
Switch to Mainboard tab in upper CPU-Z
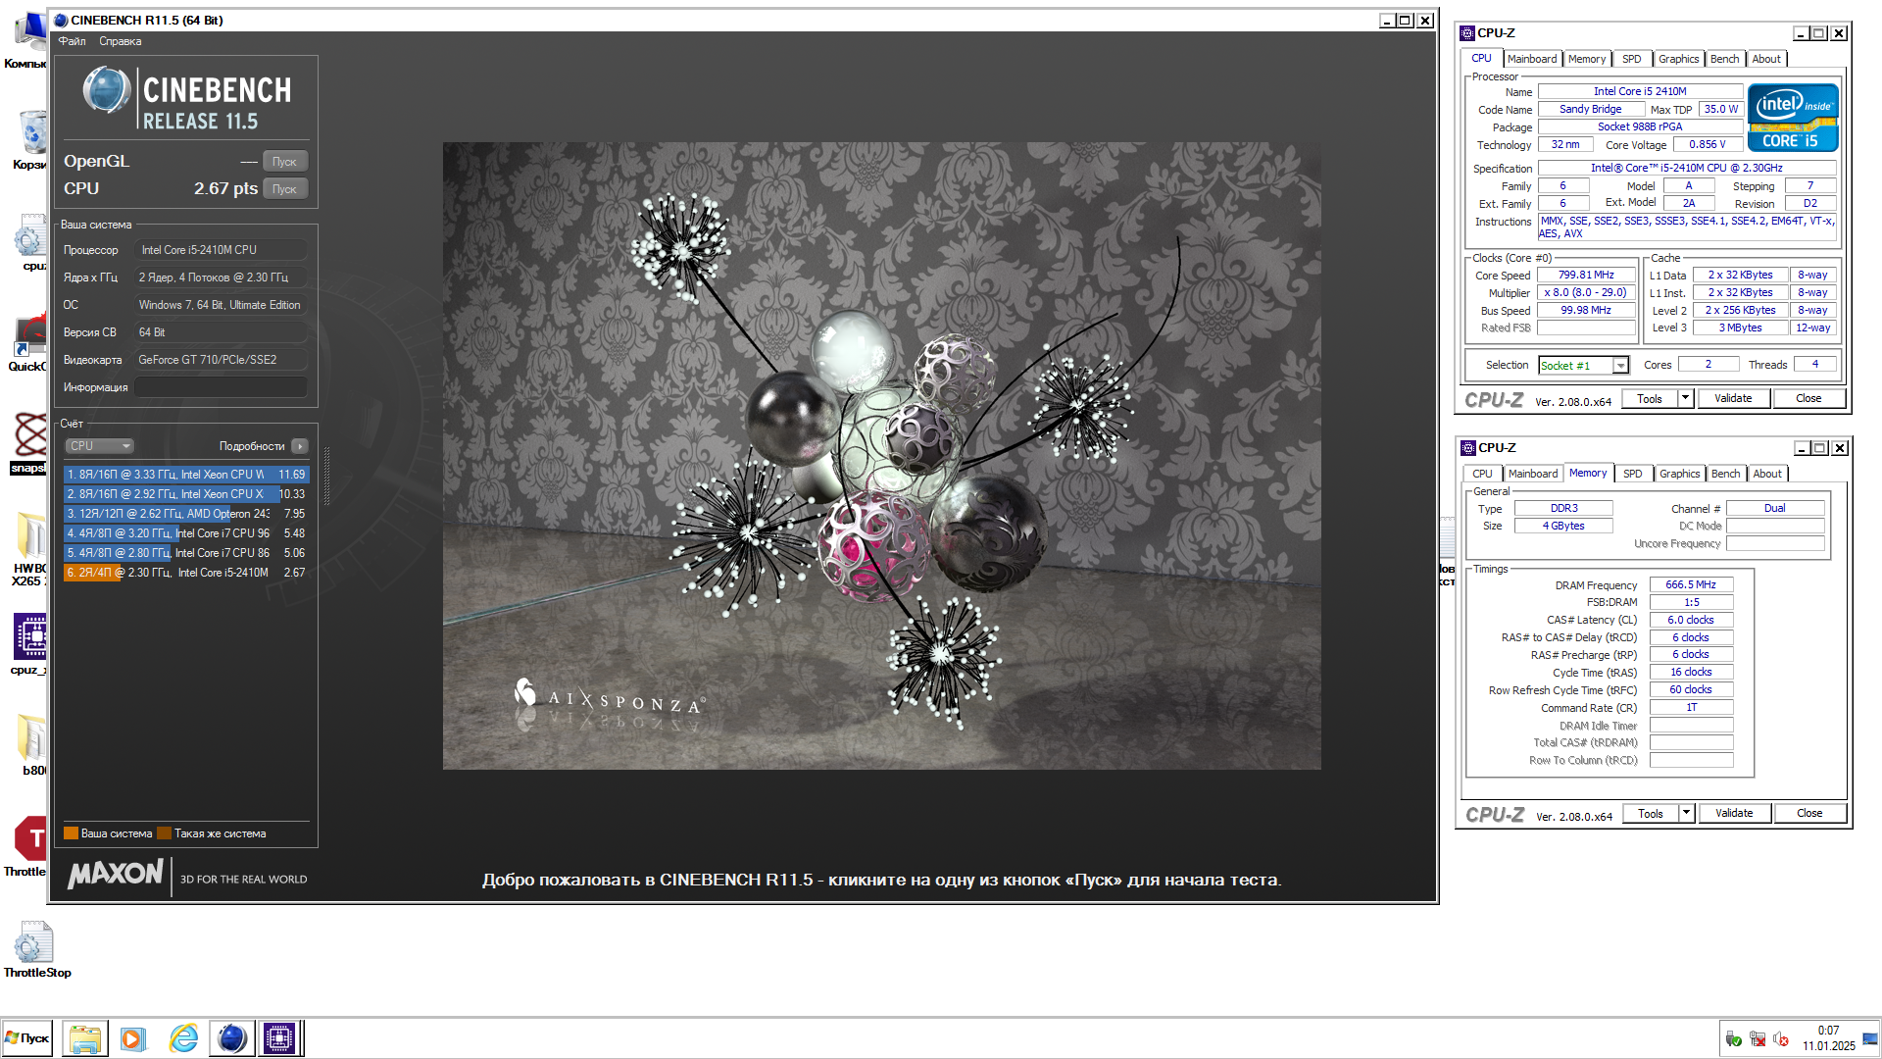click(x=1531, y=59)
